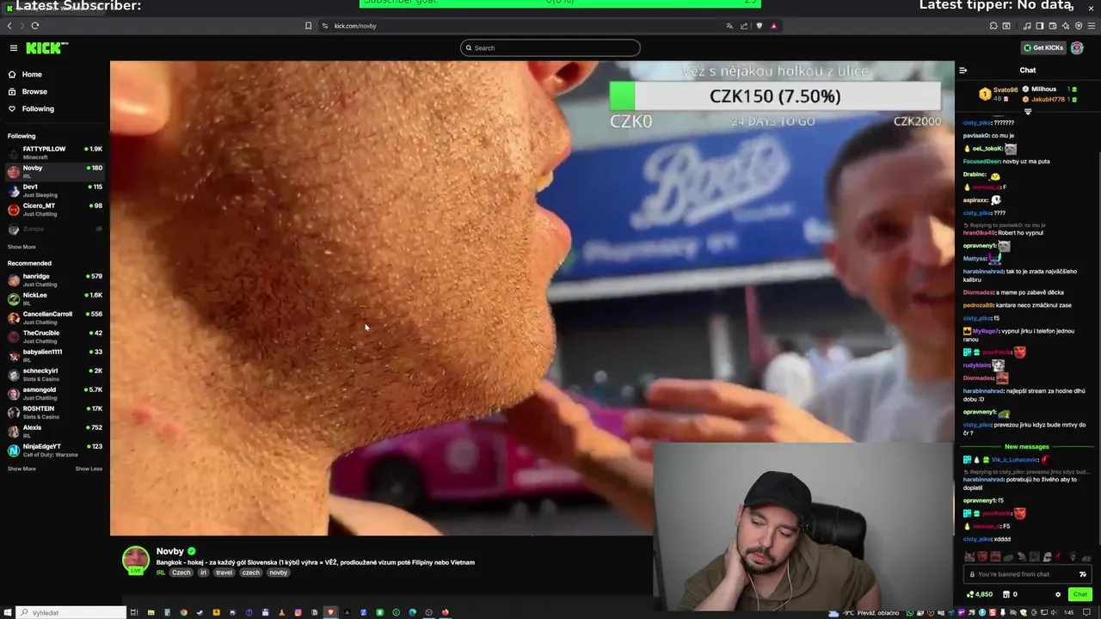Click the green Chat button
1101x619 pixels.
tap(1080, 594)
